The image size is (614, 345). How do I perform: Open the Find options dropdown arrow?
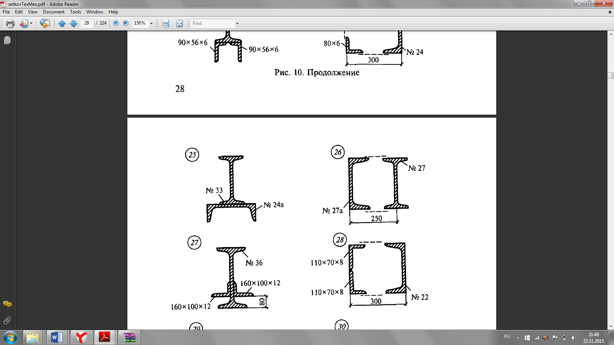(237, 23)
